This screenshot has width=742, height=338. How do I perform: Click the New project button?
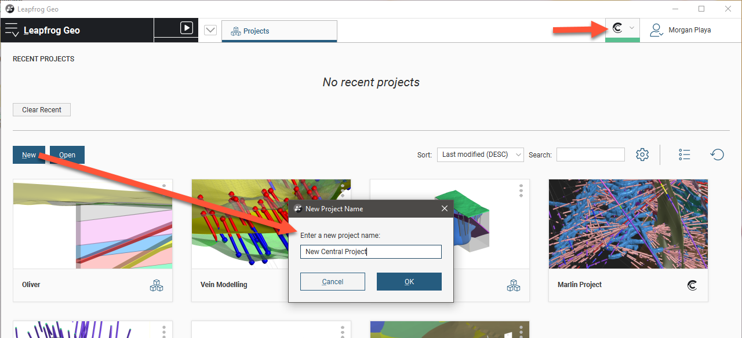pos(29,155)
